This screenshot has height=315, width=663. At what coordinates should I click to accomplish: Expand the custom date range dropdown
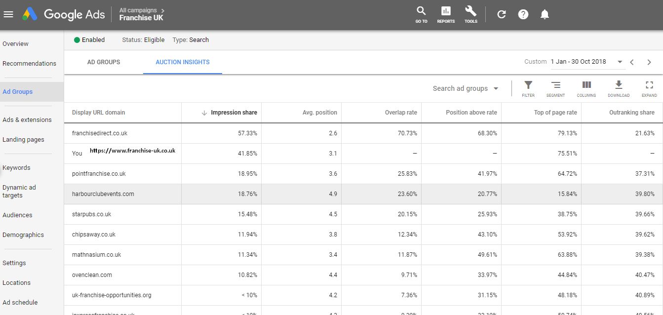coord(620,62)
